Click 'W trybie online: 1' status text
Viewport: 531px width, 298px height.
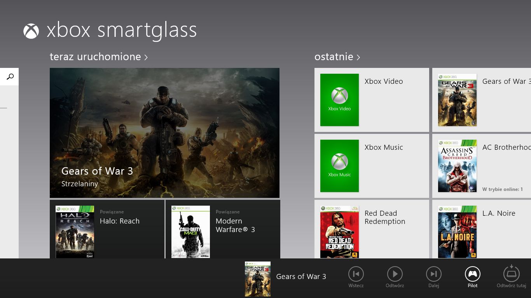[x=502, y=189]
